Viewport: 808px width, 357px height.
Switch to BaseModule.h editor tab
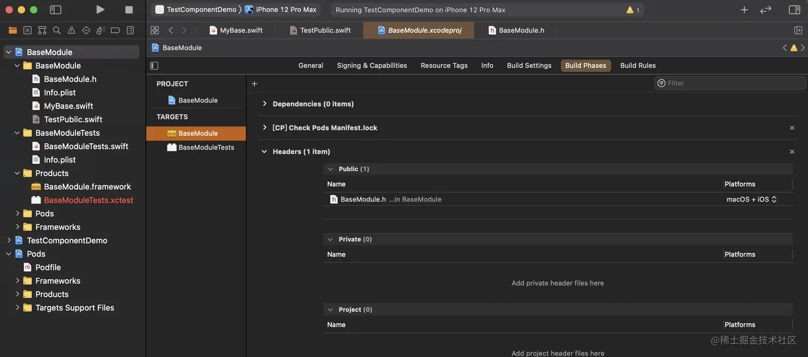pos(516,30)
